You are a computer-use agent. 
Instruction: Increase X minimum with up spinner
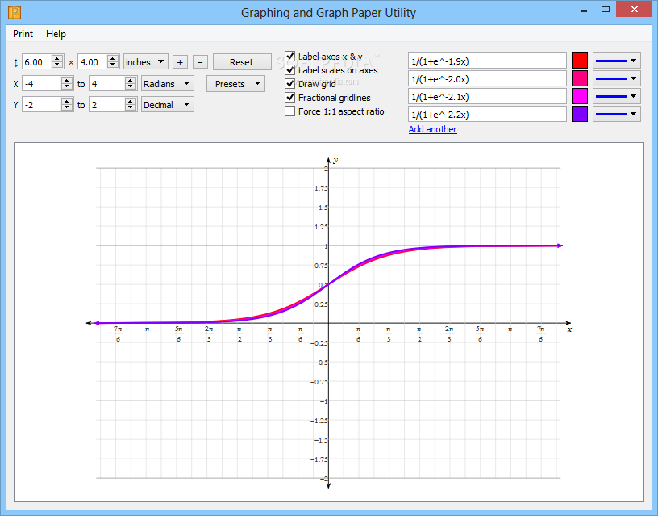click(x=67, y=80)
